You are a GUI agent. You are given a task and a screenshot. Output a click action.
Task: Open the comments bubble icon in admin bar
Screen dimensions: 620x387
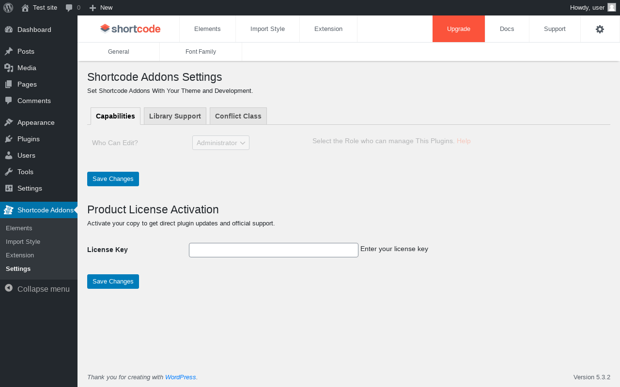[69, 8]
